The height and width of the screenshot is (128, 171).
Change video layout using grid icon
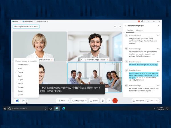tap(115, 26)
